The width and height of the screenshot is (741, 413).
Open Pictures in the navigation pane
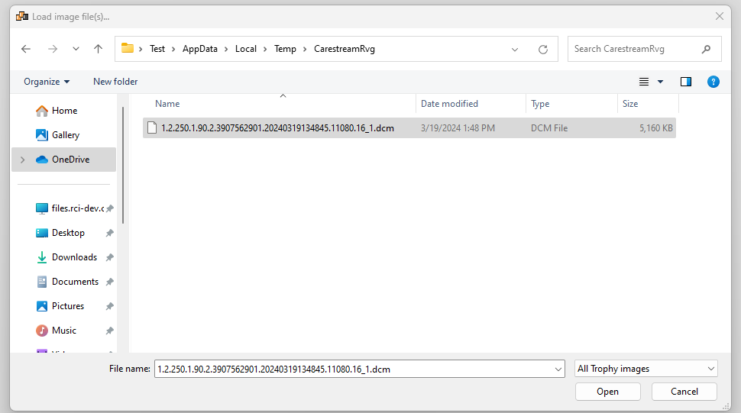point(67,306)
